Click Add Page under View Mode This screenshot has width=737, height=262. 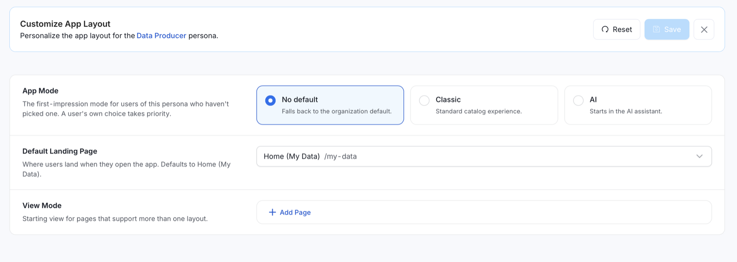coord(290,212)
